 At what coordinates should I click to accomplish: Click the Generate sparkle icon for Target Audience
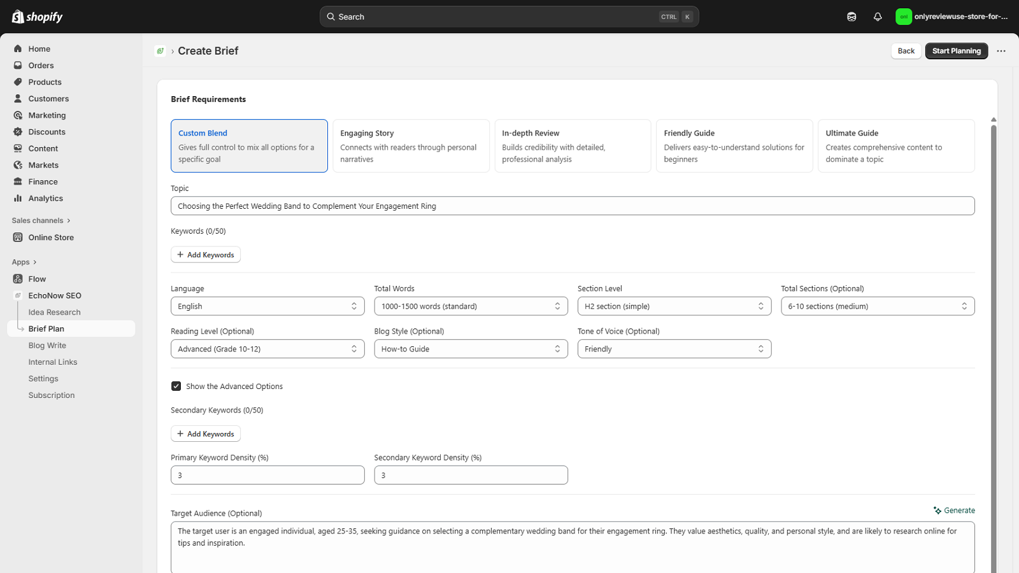pyautogui.click(x=936, y=510)
